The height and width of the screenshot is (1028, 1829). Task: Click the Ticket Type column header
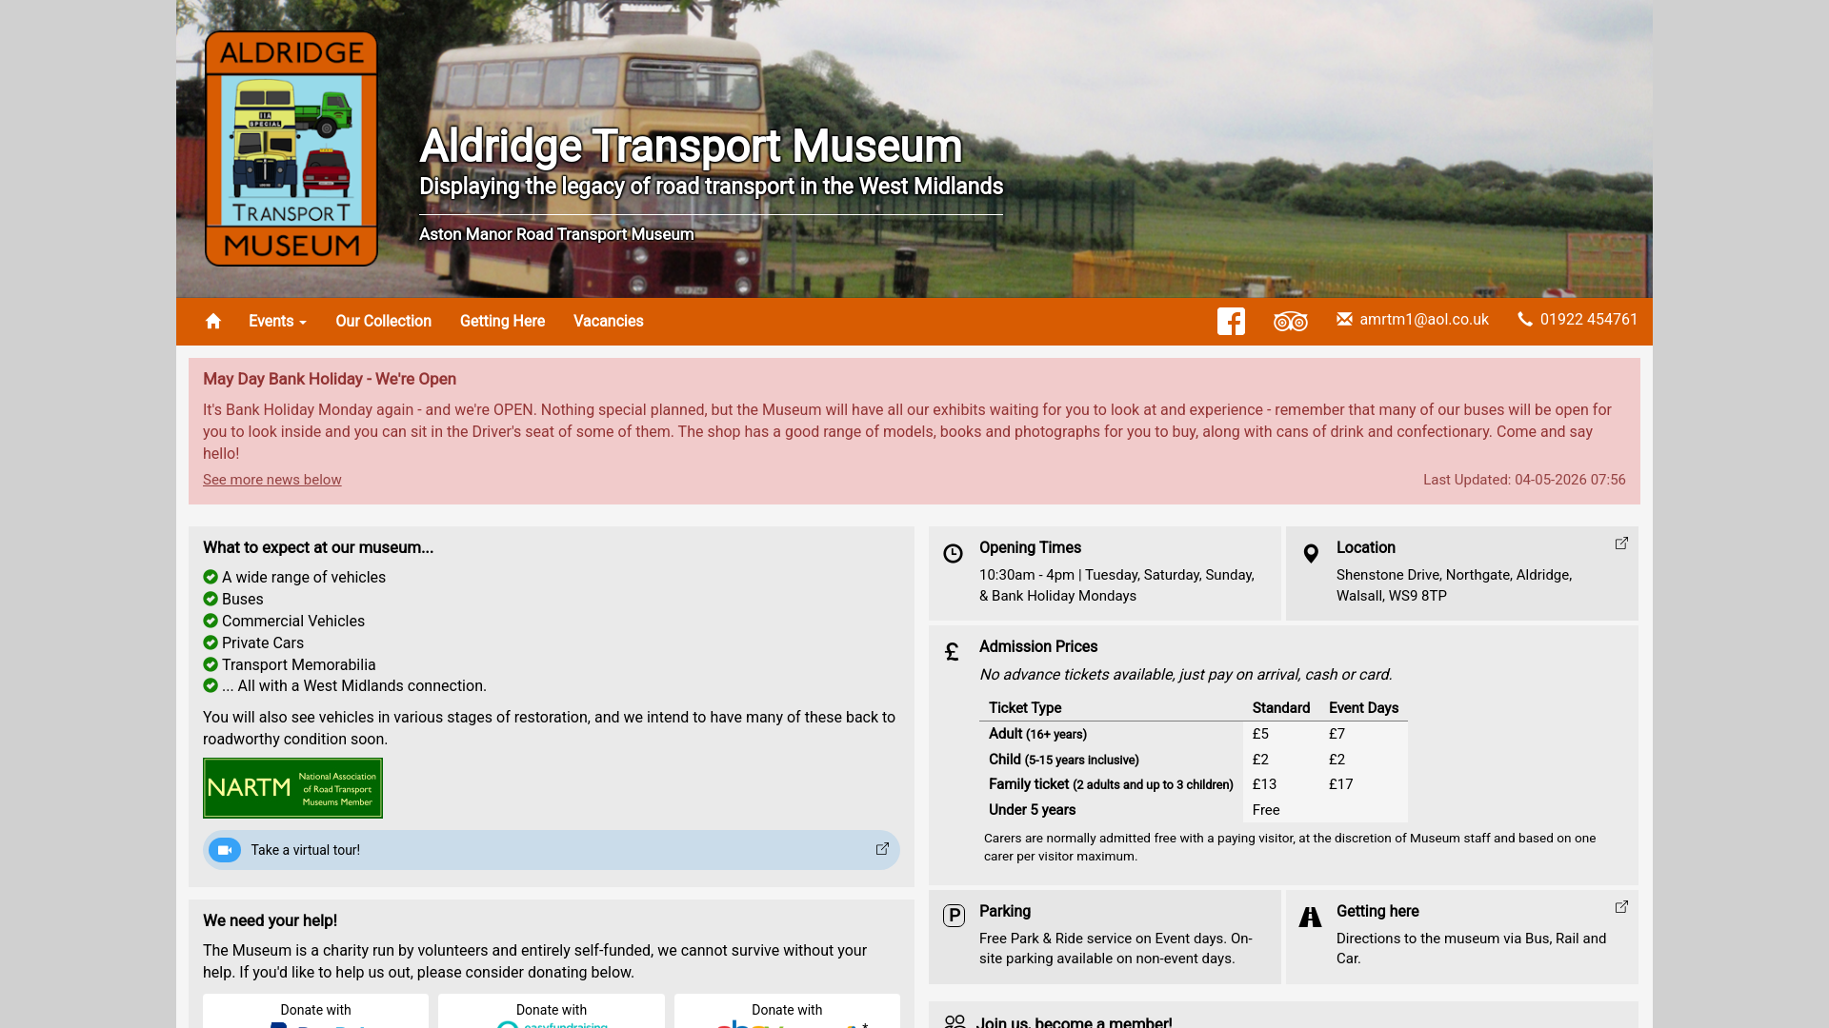coord(1025,707)
